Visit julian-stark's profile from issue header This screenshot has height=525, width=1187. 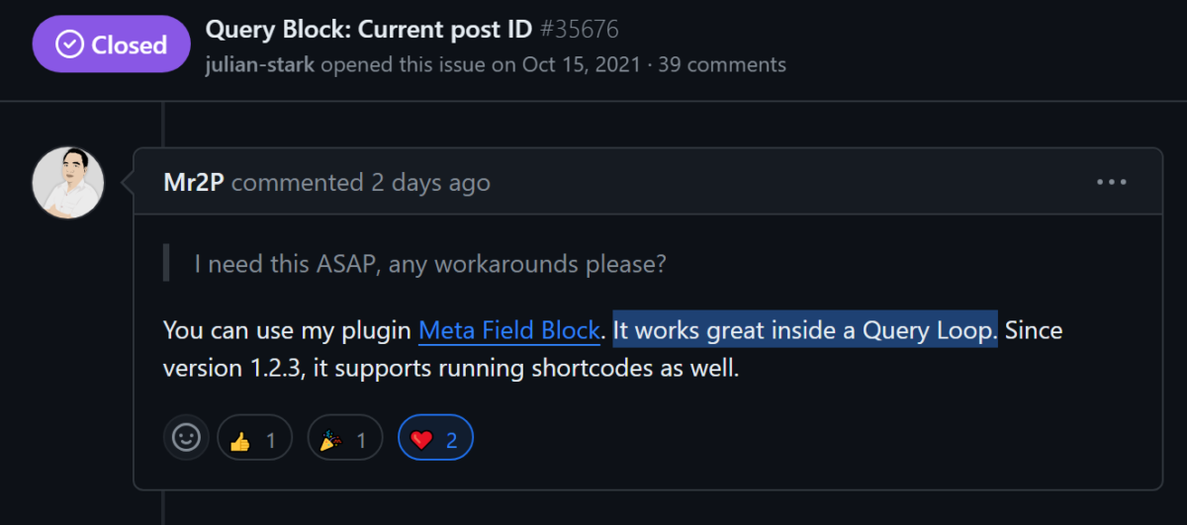point(260,65)
